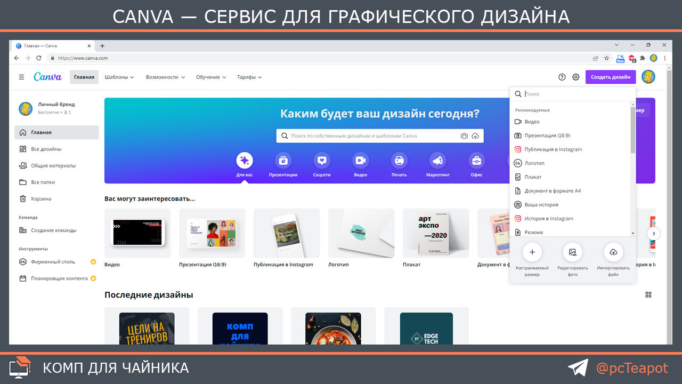682x384 pixels.
Task: Choose История в Instagram from the list
Action: pyautogui.click(x=570, y=219)
